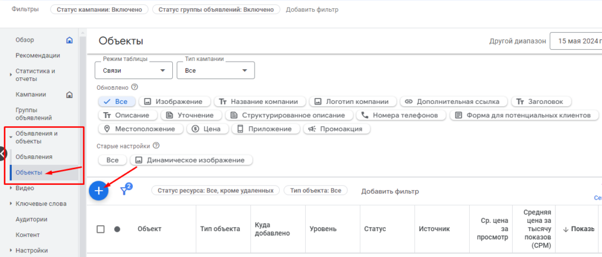602x257 pixels.
Task: Filter by Форма для потенциальных клиентов chip
Action: coord(524,115)
